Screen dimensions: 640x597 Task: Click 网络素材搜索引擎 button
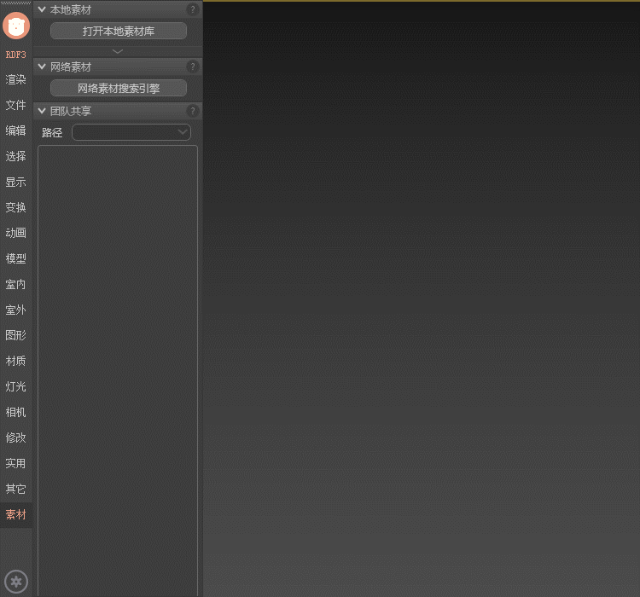(119, 88)
